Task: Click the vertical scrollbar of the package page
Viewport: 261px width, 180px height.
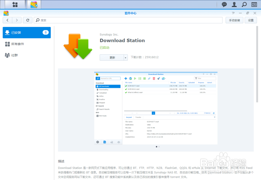Action: tap(257, 64)
